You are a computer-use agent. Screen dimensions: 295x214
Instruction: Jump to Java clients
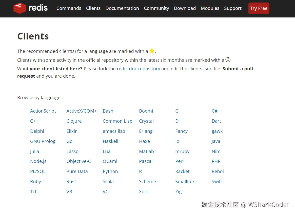point(216,141)
